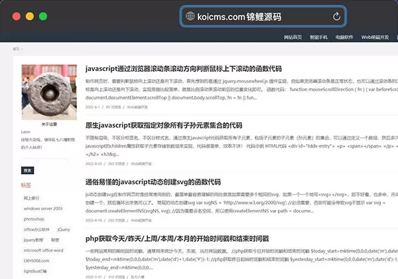Select the lightBox tag
Image resolution: width=398 pixels, height=279 pixels.
click(x=35, y=271)
